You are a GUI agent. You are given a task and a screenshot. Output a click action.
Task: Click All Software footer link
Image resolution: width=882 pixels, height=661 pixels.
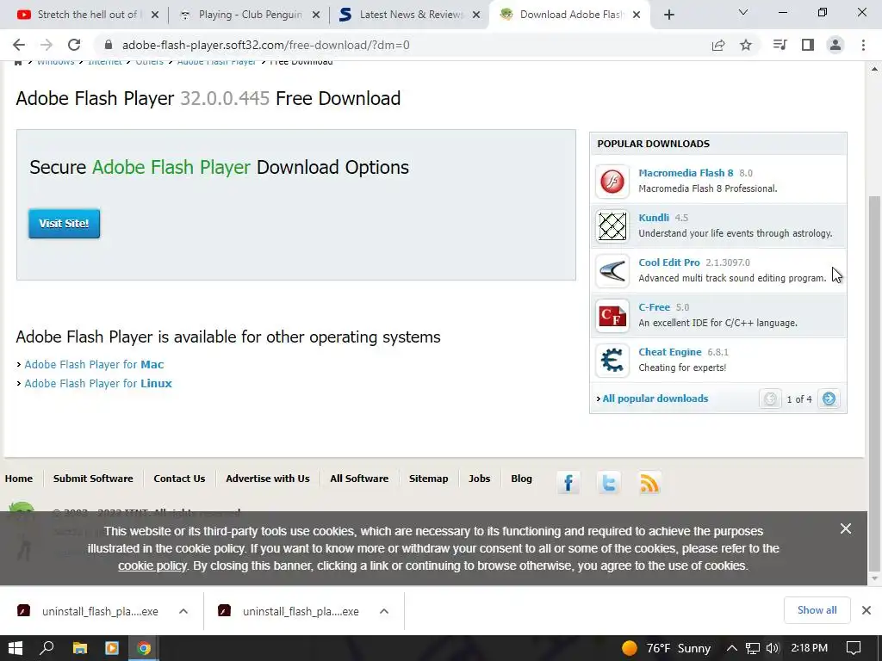[x=359, y=479]
